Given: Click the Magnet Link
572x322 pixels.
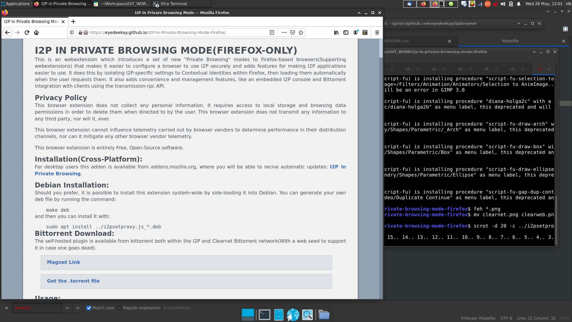Looking at the screenshot, I should 63,262.
